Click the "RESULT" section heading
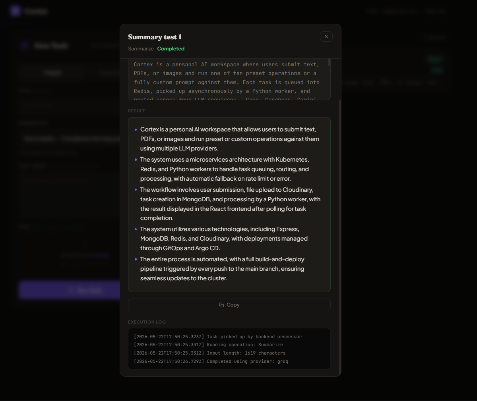 point(136,111)
